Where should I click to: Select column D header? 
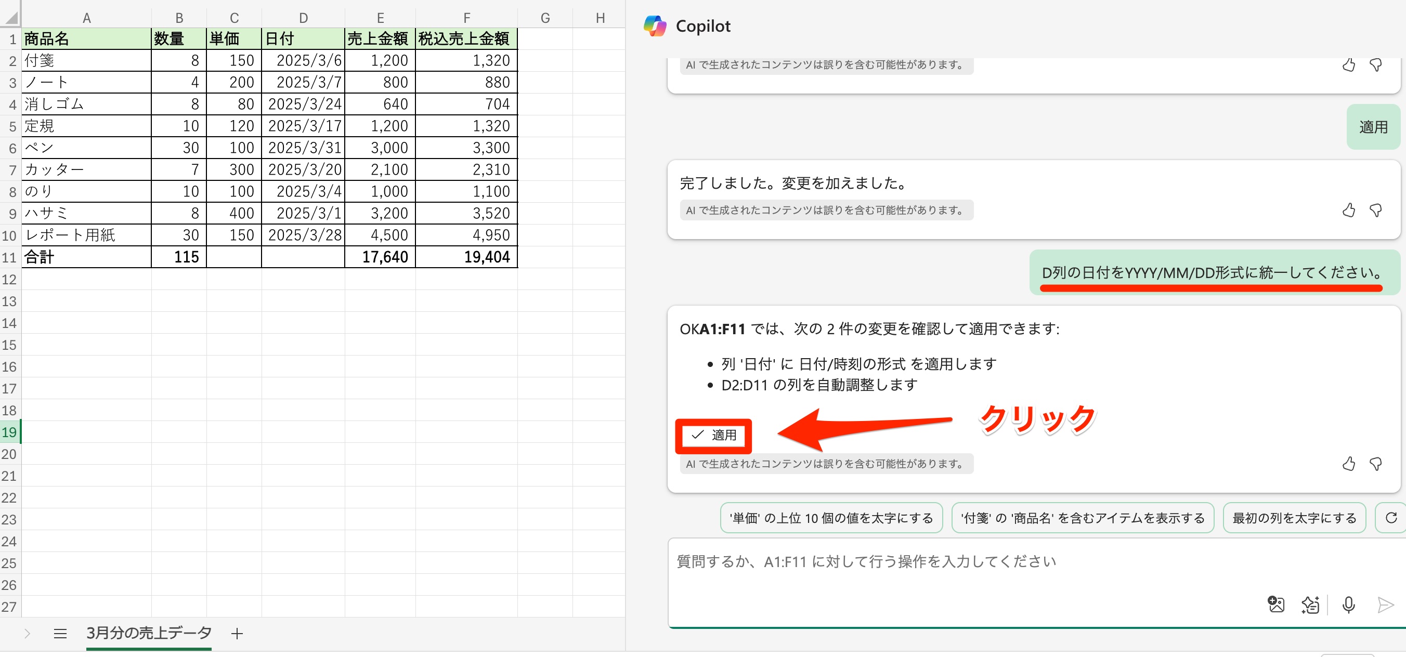303,18
